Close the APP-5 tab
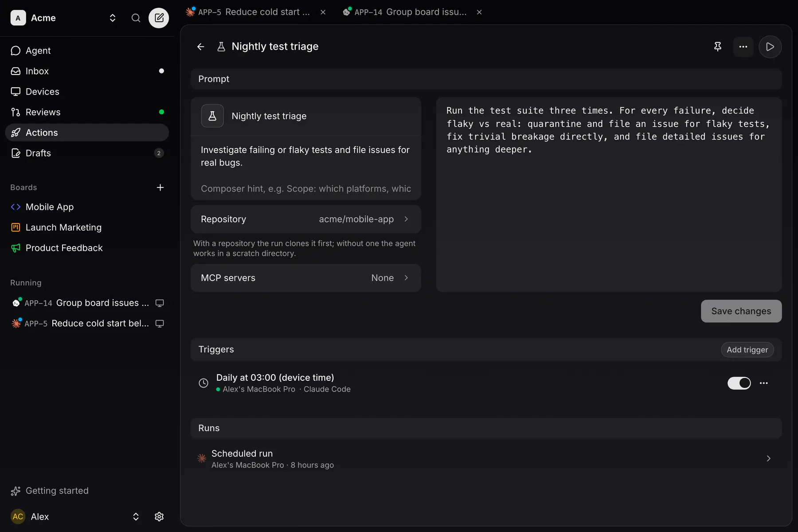798x532 pixels. coord(323,12)
